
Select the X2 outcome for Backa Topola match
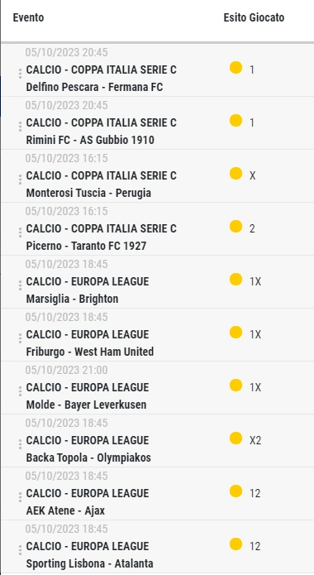coord(255,440)
